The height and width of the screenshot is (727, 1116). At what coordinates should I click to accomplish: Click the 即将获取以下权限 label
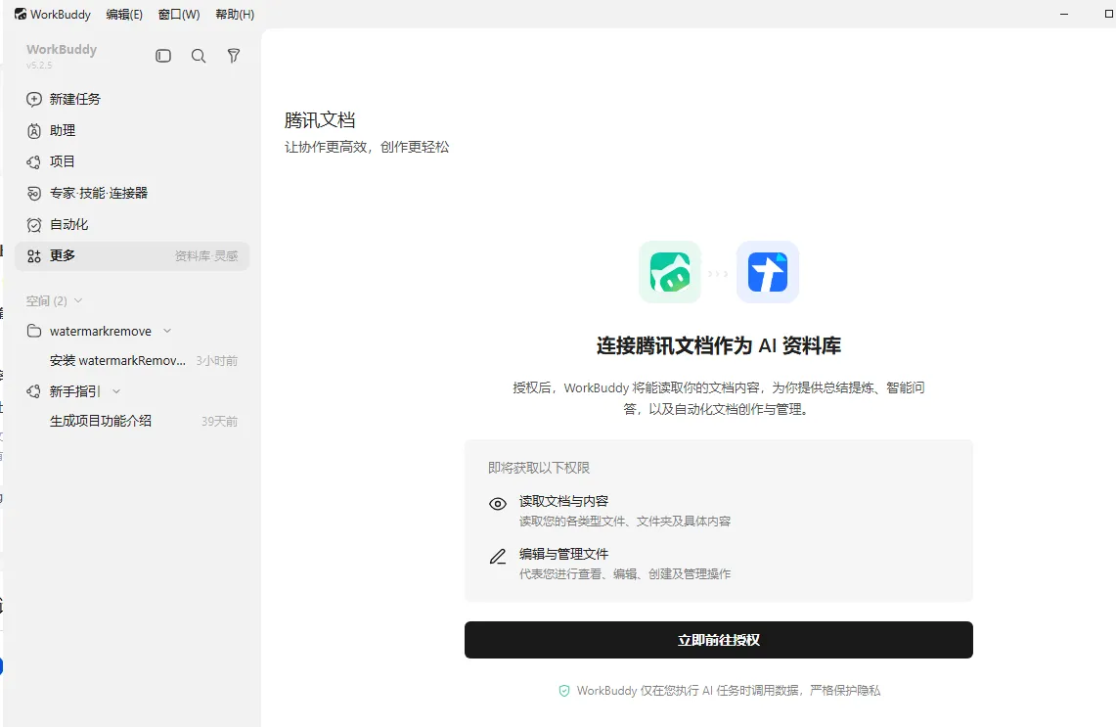539,468
